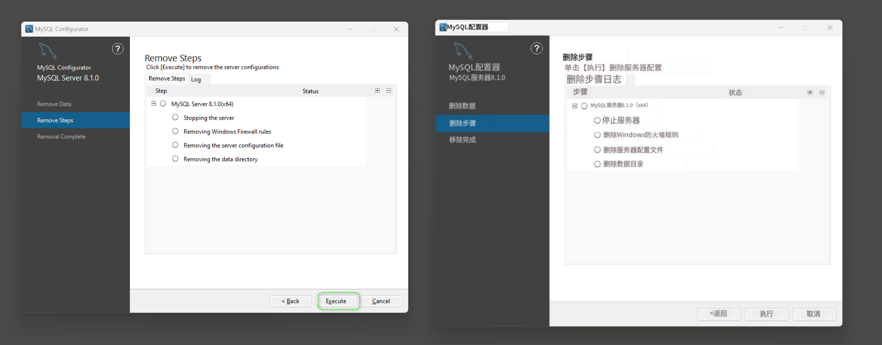Open 删除步骤 in the Chinese sidebar

[x=492, y=123]
